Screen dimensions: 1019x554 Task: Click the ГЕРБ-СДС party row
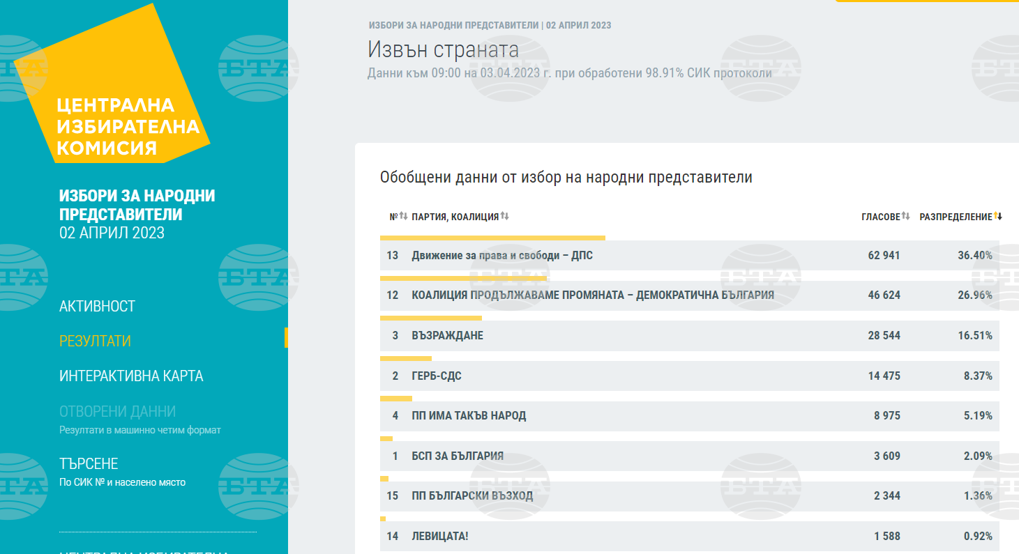pos(437,376)
